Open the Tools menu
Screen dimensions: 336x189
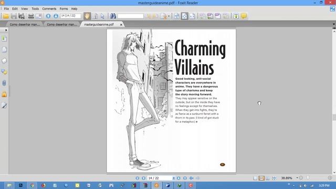coord(35,9)
